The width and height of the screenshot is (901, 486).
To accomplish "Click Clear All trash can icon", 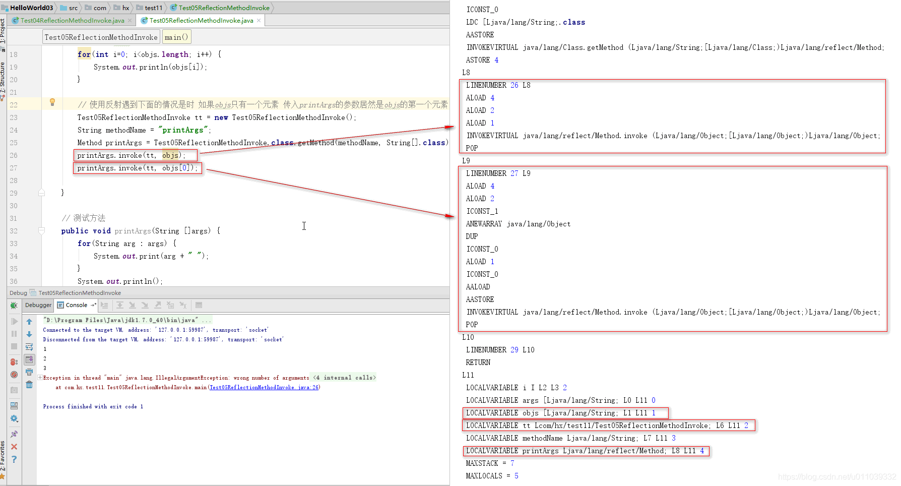I will (29, 385).
